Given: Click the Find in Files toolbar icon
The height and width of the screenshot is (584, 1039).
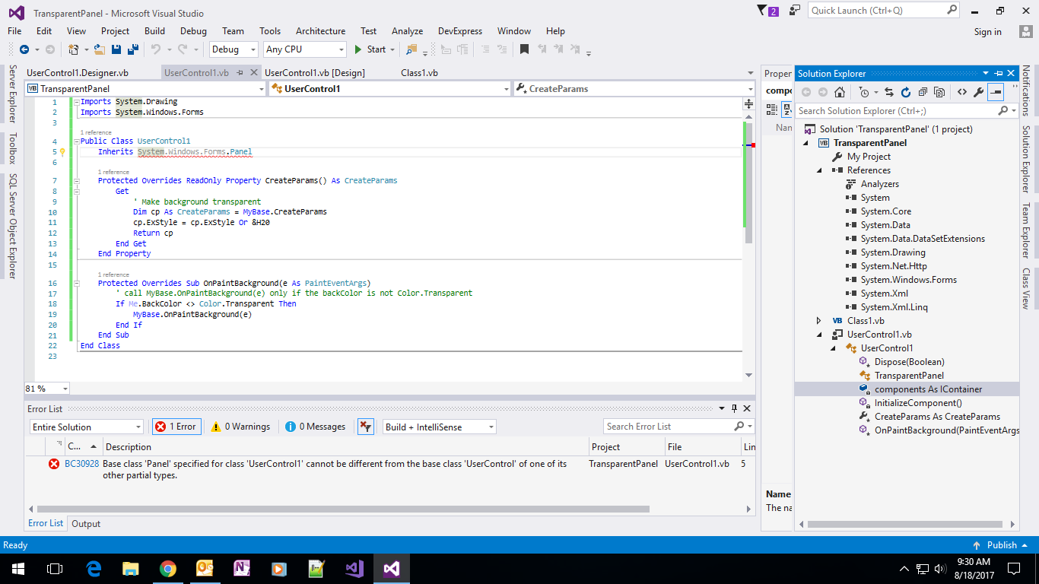Looking at the screenshot, I should (x=411, y=49).
